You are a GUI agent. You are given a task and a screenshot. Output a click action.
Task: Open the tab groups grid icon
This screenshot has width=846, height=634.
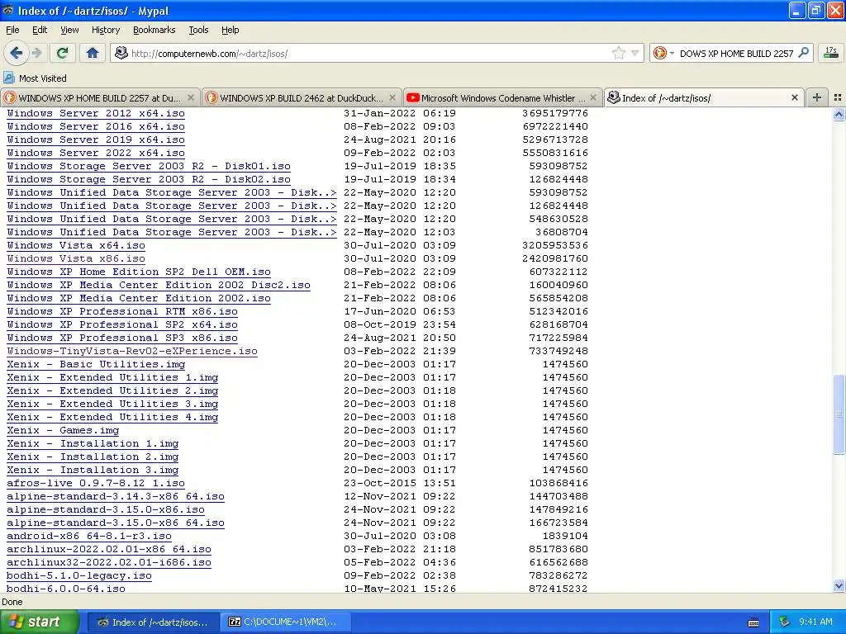point(838,97)
